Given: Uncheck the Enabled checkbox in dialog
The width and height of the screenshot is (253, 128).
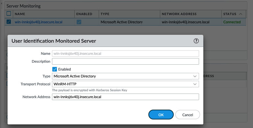Looking at the screenshot, I should click(x=55, y=69).
